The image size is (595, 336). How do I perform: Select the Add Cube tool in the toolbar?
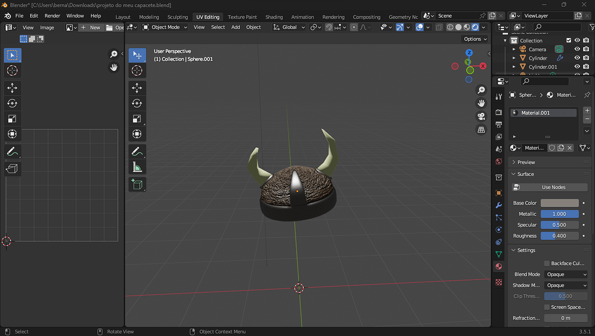click(x=137, y=183)
